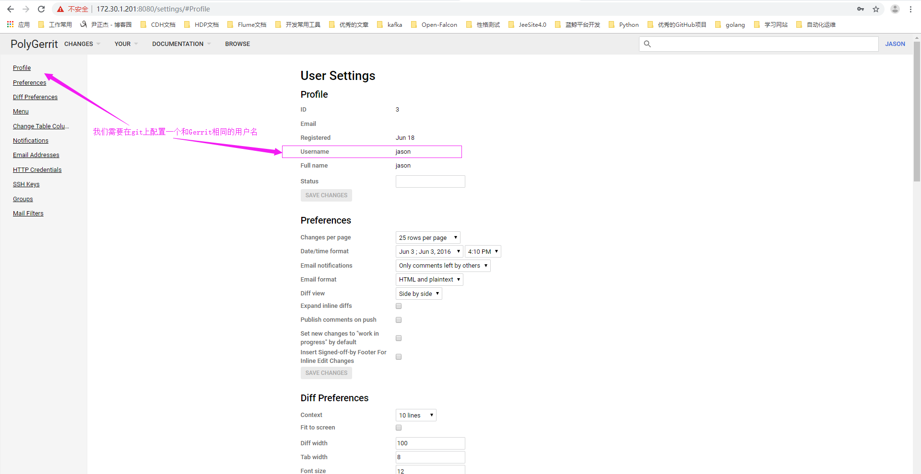Bookmark this page with star icon
The image size is (921, 474).
[x=876, y=9]
